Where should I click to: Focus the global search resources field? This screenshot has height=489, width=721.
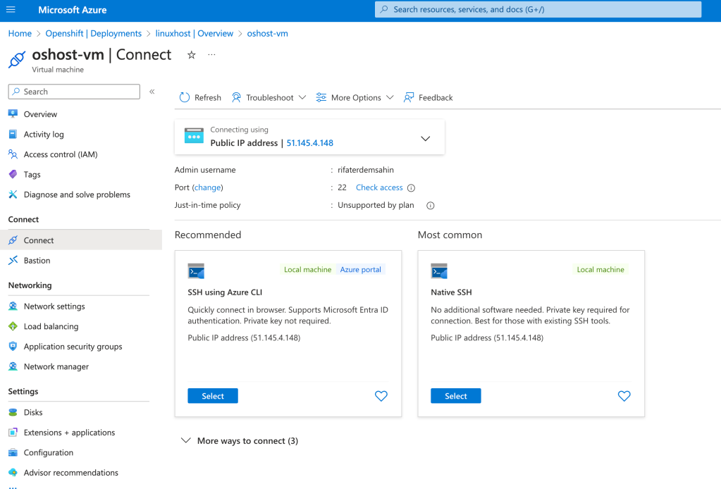point(538,9)
